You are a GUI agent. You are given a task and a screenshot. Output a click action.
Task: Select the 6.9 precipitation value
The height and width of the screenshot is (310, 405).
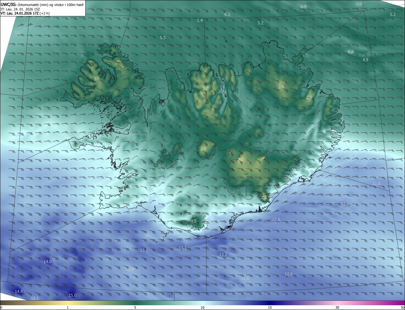(303, 6)
